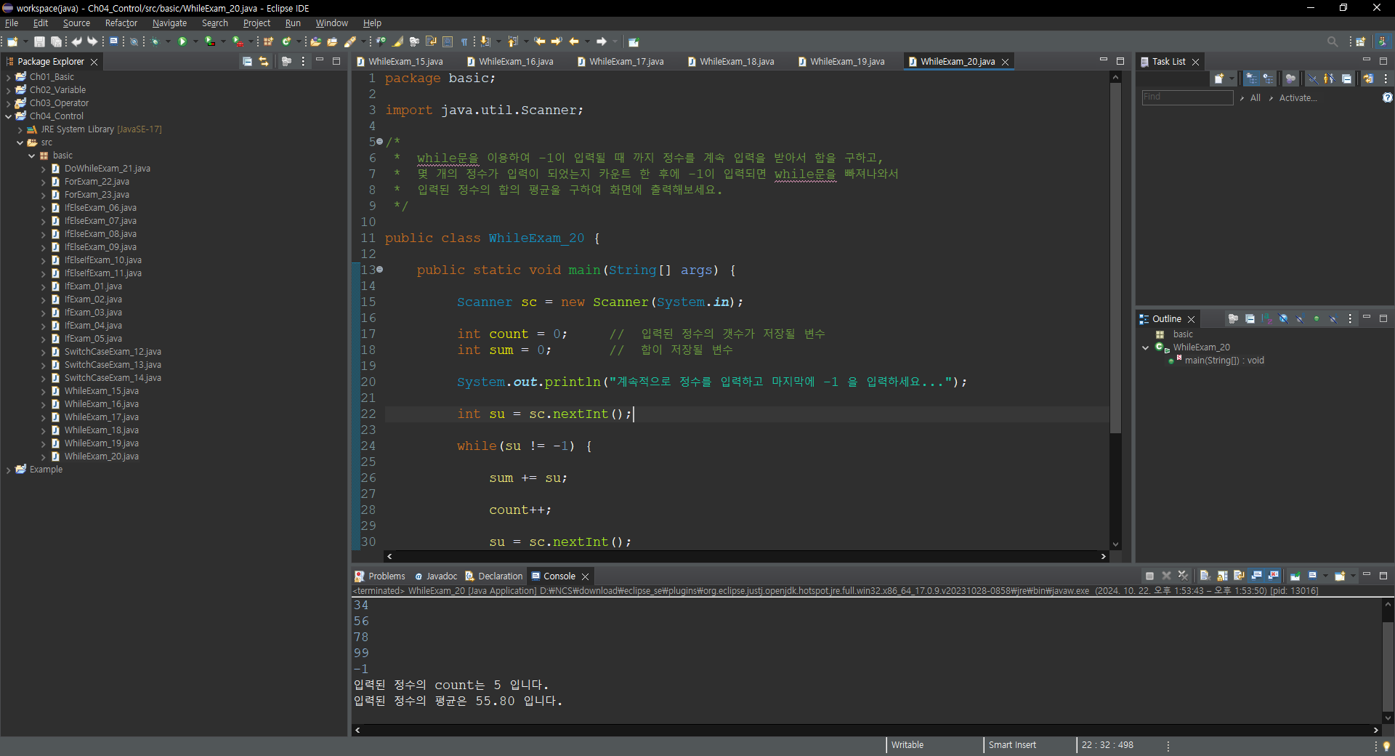Collapse all in the Task List toolbar
Viewport: 1395px width, 756px height.
(1346, 79)
